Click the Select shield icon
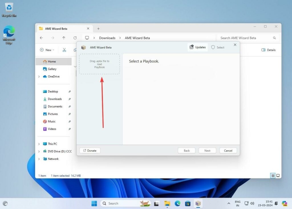The width and height of the screenshot is (292, 209). coord(213,47)
